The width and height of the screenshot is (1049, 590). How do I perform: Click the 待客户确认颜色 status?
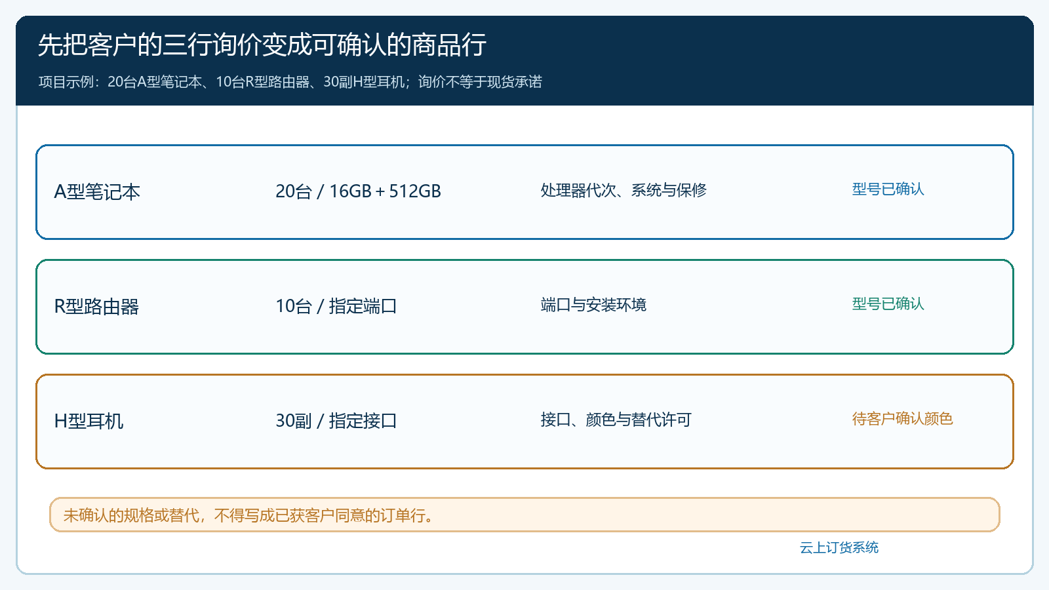pos(902,418)
